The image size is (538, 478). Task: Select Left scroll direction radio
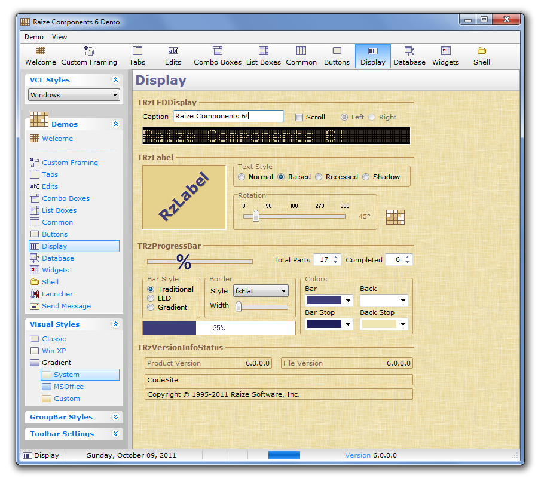[344, 117]
